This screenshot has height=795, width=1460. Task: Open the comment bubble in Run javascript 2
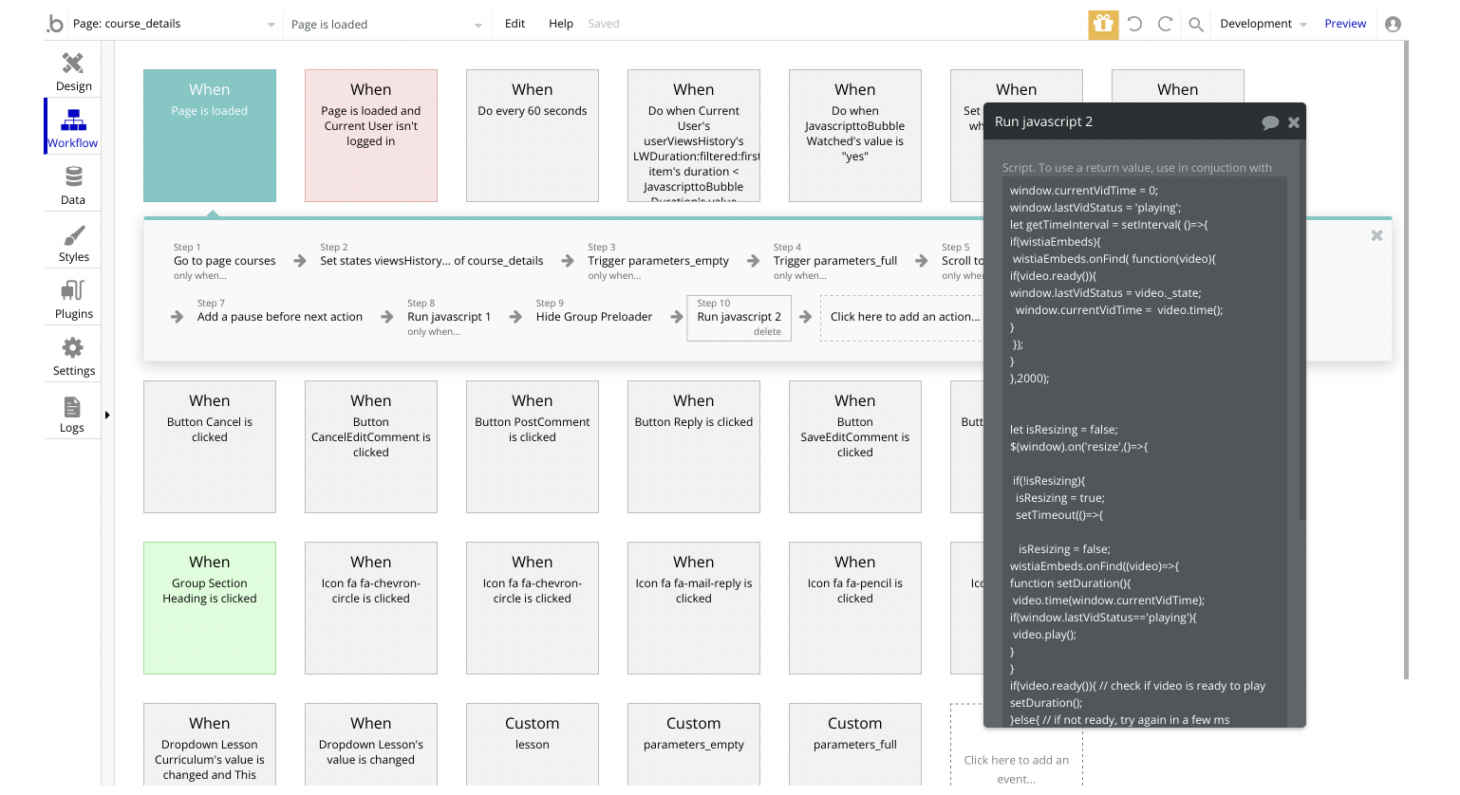[x=1270, y=122]
